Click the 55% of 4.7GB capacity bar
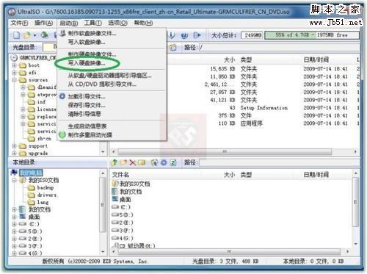The image size is (367, 274). tap(312, 35)
